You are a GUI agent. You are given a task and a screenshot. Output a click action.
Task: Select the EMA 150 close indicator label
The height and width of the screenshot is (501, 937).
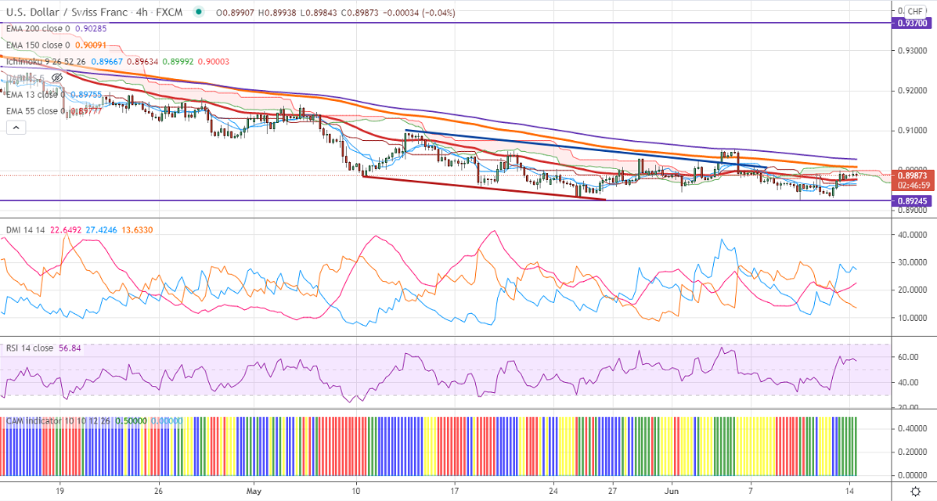coord(38,45)
